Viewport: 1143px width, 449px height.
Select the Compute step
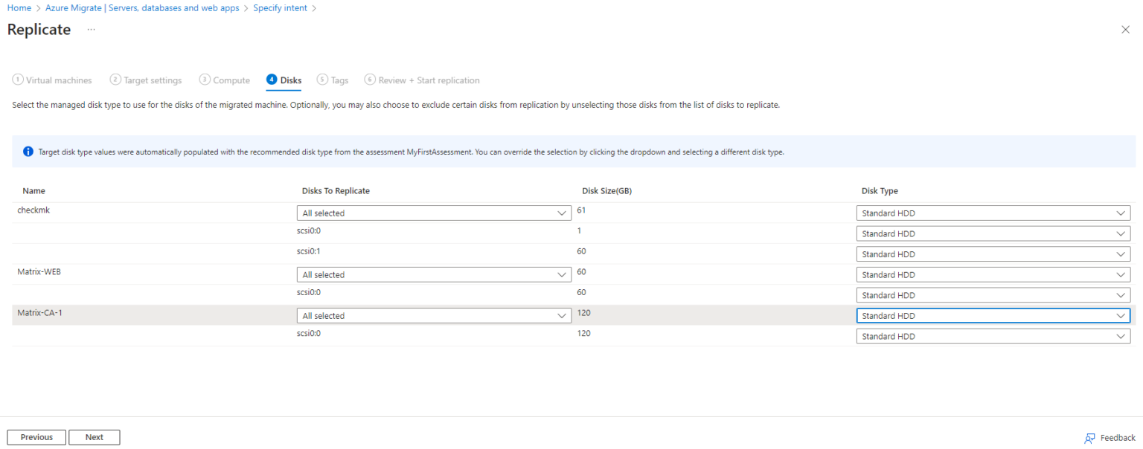225,80
